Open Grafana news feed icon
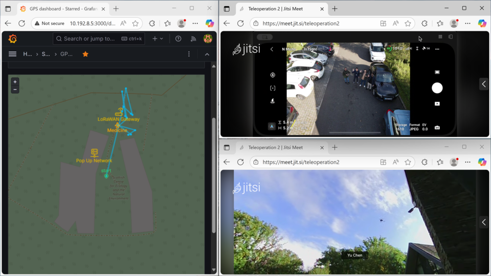This screenshot has height=276, width=491. pos(193,39)
